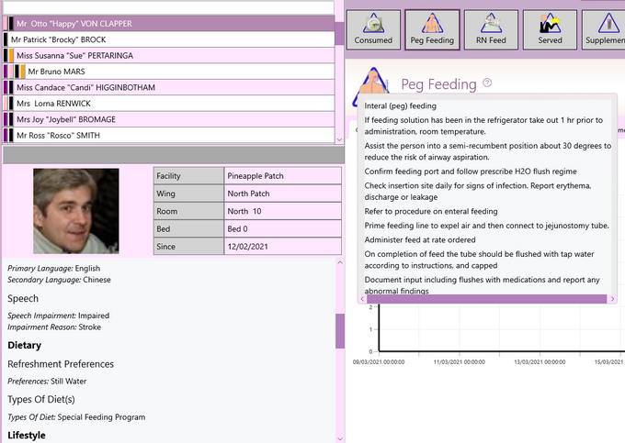
Task: Click the Bed 0 value cell
Action: click(x=282, y=229)
